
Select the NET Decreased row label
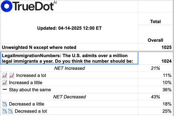coord(69,97)
